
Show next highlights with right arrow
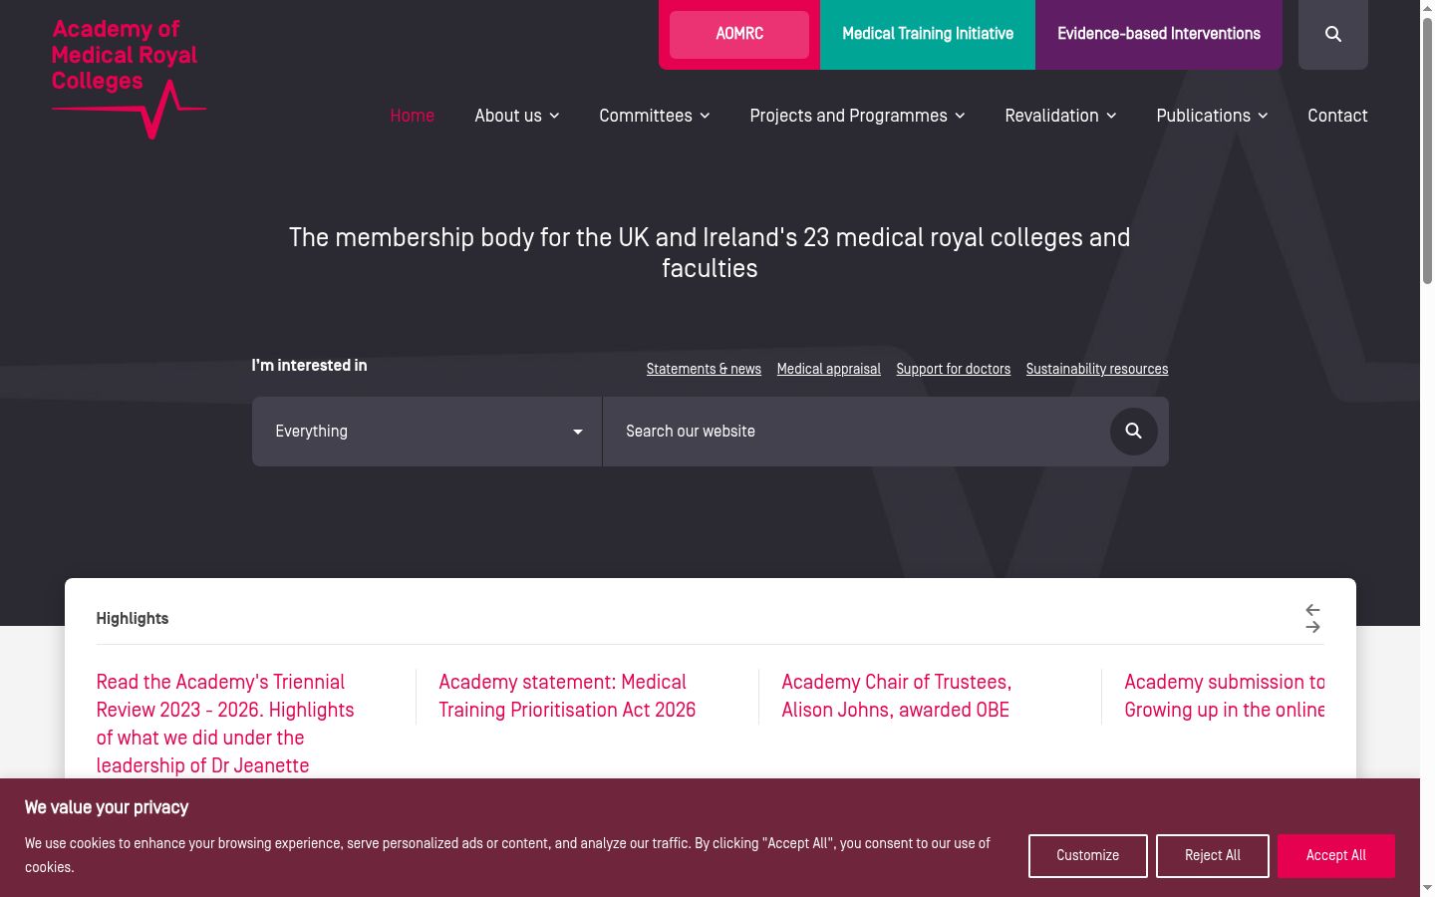1312,627
